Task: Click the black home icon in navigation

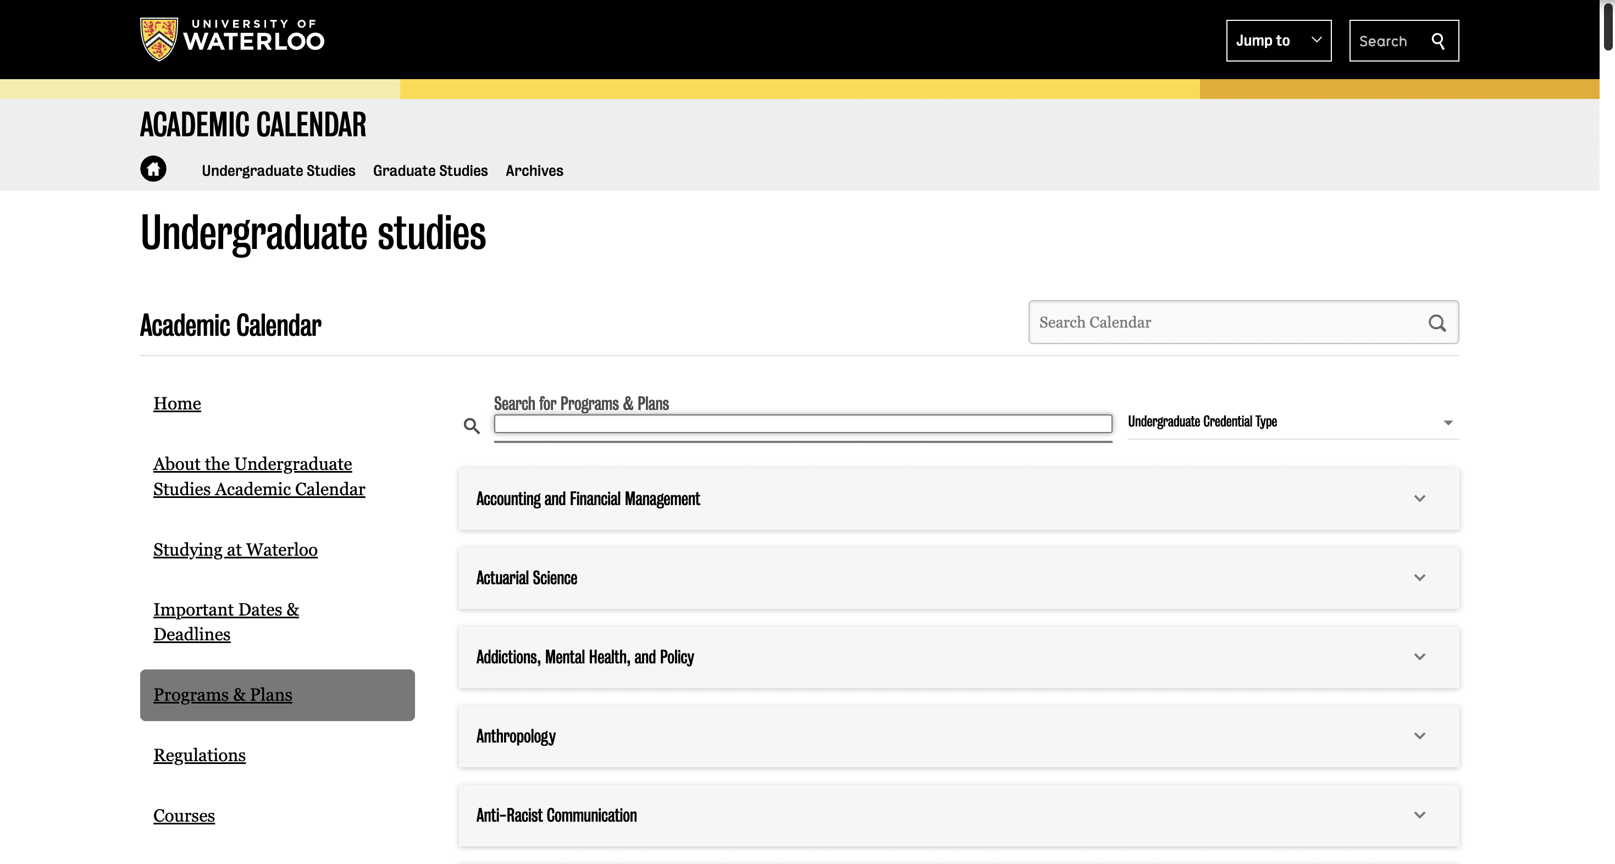Action: coord(153,169)
